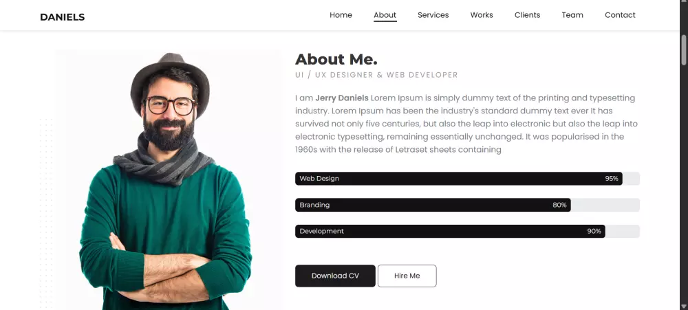
Task: Navigate to the Works section
Action: click(x=482, y=15)
